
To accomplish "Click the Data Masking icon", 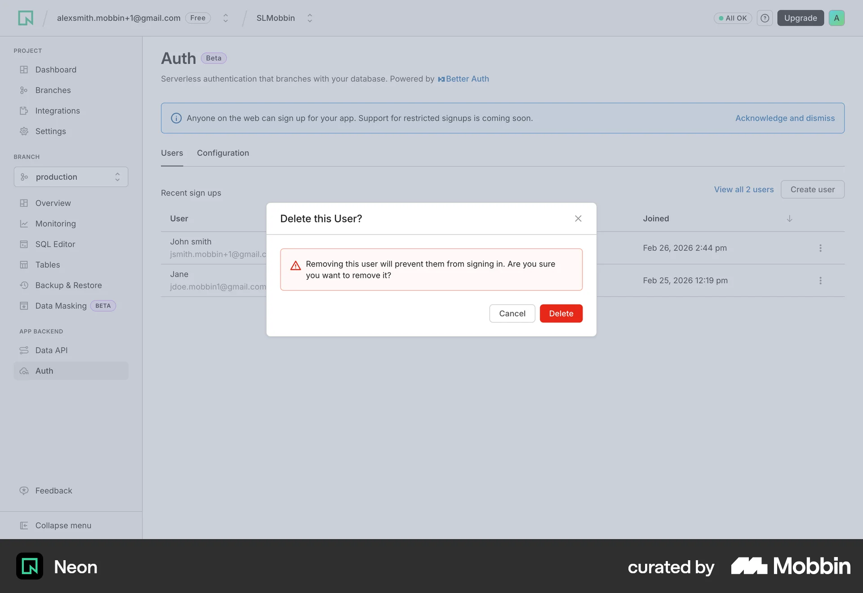I will pos(24,306).
